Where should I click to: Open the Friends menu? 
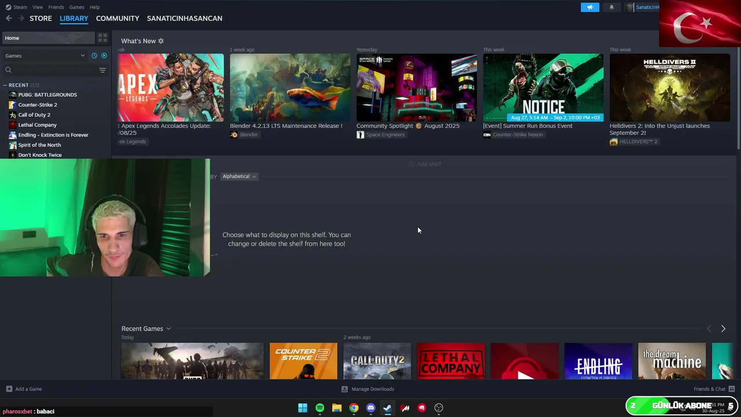(56, 7)
